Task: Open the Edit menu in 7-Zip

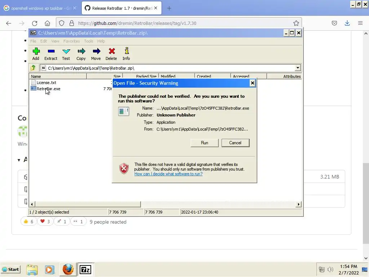Action: tap(44, 41)
